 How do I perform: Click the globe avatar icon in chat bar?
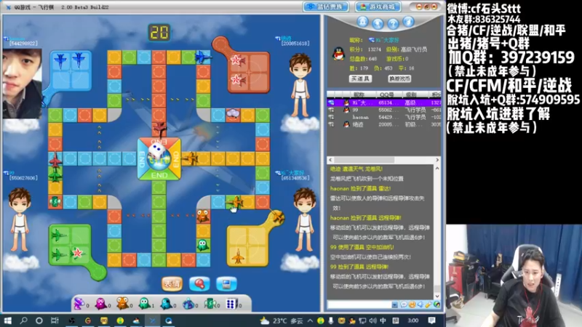(x=437, y=304)
